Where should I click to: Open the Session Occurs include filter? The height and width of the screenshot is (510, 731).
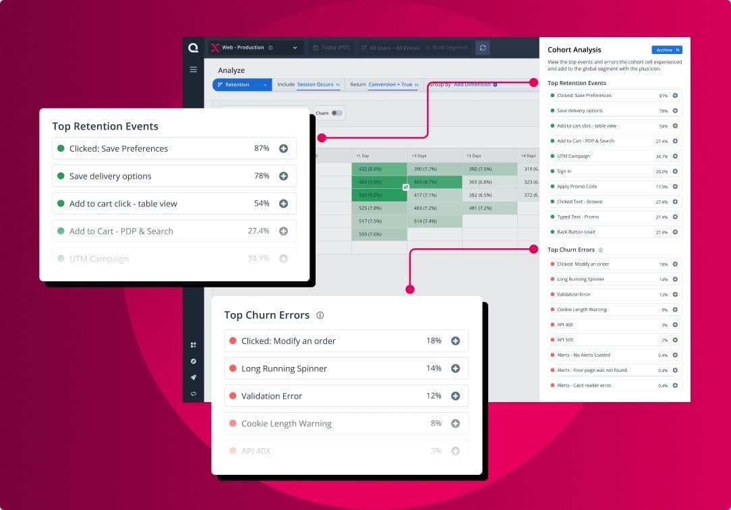pos(317,85)
